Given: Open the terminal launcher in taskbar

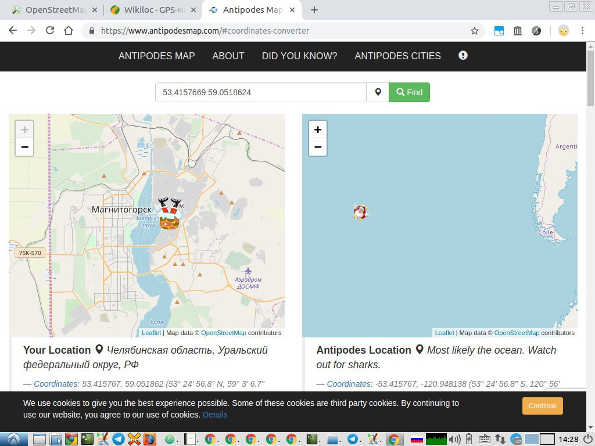Looking at the screenshot, I should pos(87,439).
